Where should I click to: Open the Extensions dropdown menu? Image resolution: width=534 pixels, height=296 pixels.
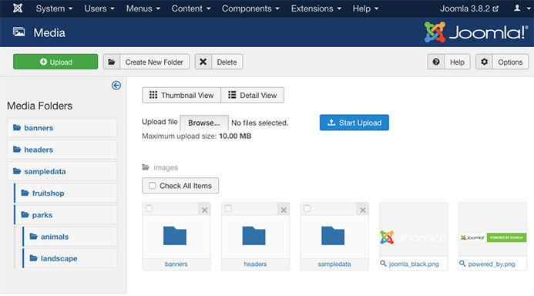pyautogui.click(x=316, y=8)
